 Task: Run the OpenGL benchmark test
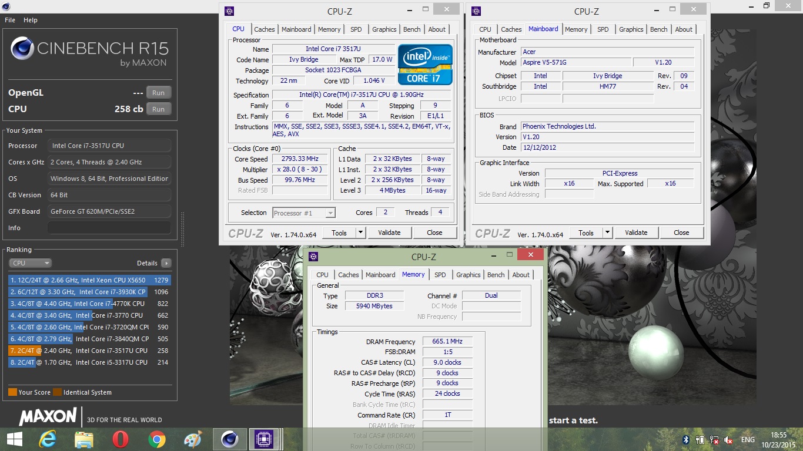tap(159, 93)
